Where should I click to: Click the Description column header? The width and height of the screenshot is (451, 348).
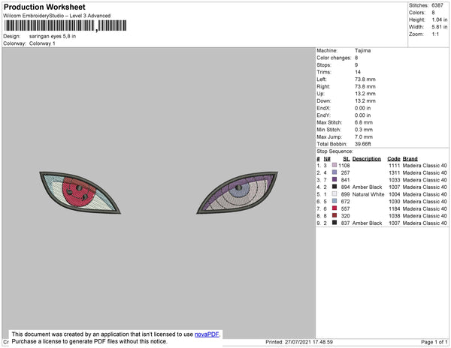(x=367, y=159)
